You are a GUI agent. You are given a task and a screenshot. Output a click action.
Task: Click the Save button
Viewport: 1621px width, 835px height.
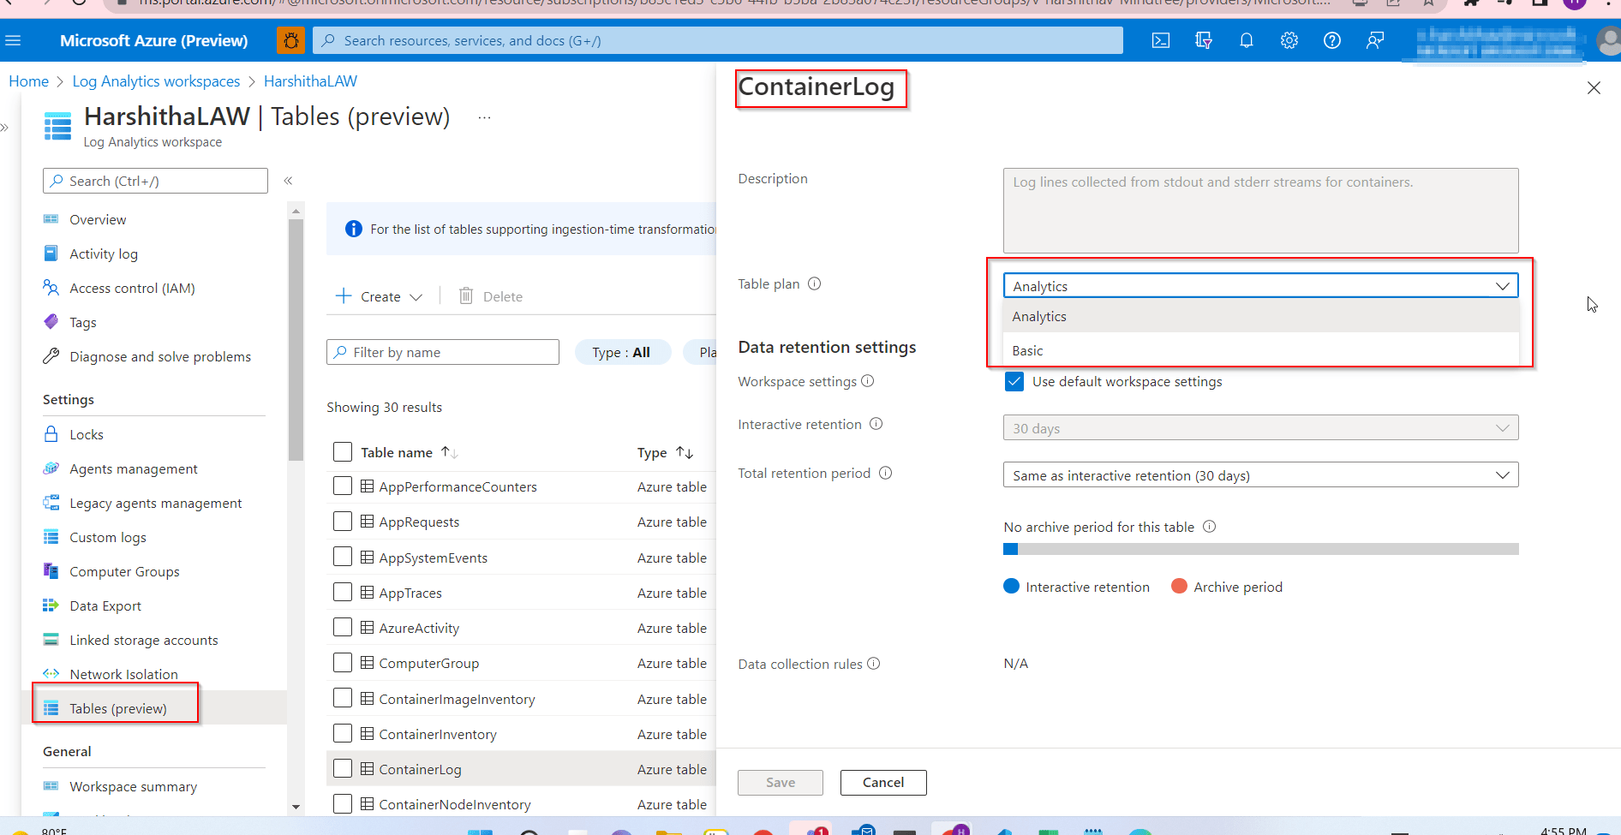pyautogui.click(x=779, y=782)
